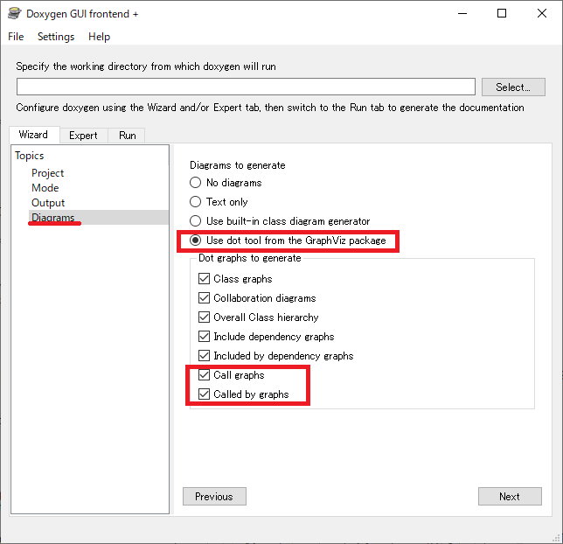Screen dimensions: 563x544
Task: Toggle the Collaboration diagrams checkbox
Action: pos(205,298)
